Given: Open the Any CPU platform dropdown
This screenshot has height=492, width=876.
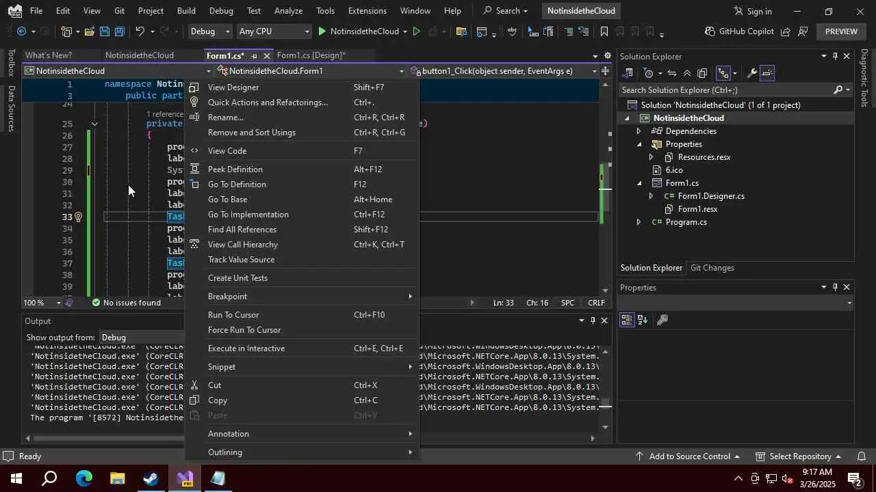Looking at the screenshot, I should 273,31.
